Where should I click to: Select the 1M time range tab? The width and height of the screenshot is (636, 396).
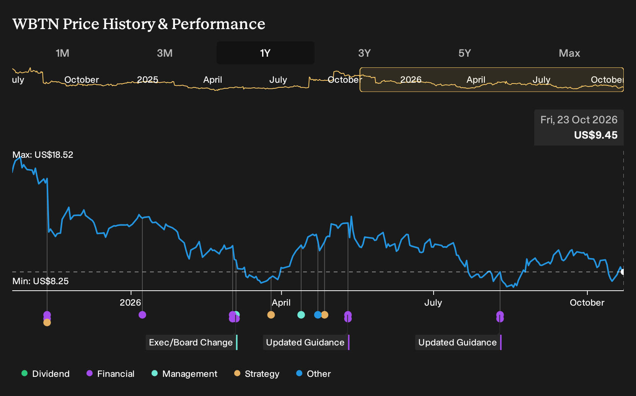62,53
